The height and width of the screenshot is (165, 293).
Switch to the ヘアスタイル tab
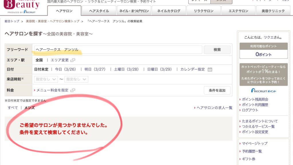99,11
